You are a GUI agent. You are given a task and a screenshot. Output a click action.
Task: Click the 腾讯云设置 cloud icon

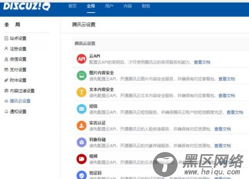pos(6,101)
